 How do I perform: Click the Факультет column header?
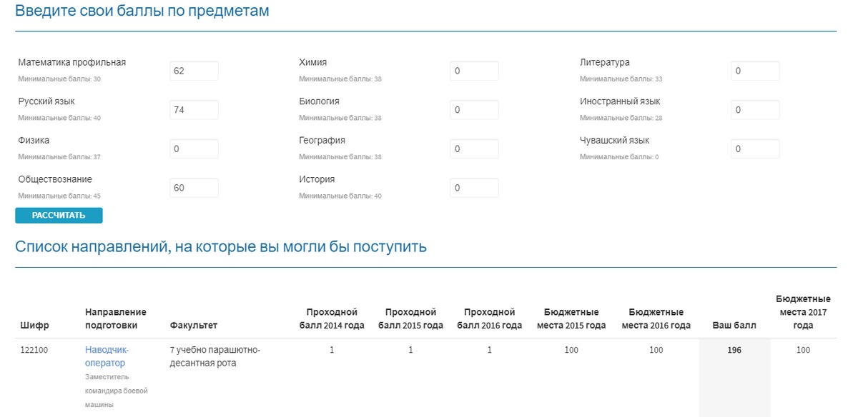193,326
